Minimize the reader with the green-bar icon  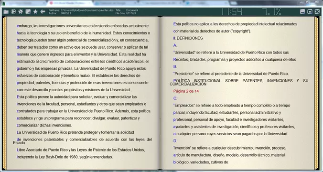(x=302, y=11)
